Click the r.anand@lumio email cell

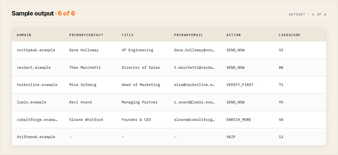194,102
